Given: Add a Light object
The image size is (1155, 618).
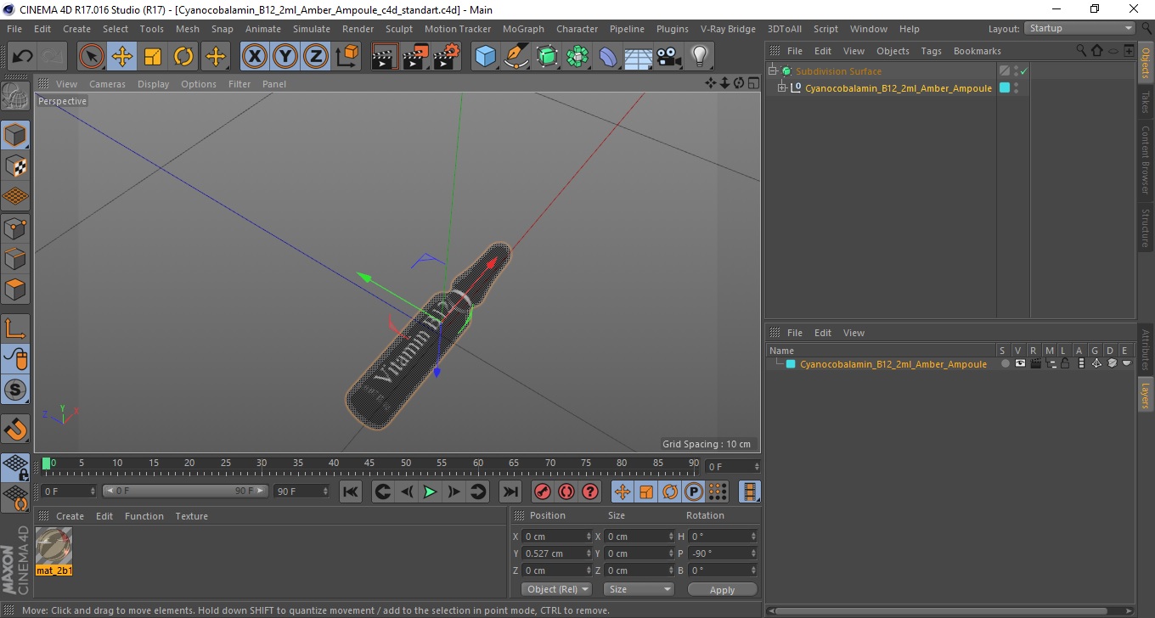Looking at the screenshot, I should (699, 57).
